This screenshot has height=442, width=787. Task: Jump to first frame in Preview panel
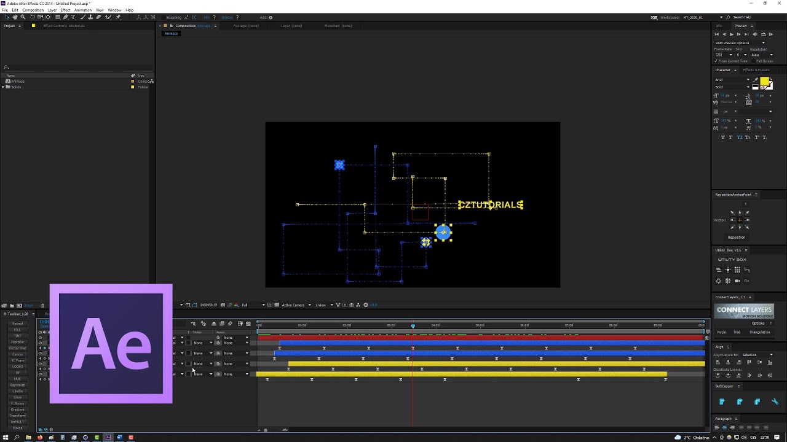pyautogui.click(x=717, y=34)
